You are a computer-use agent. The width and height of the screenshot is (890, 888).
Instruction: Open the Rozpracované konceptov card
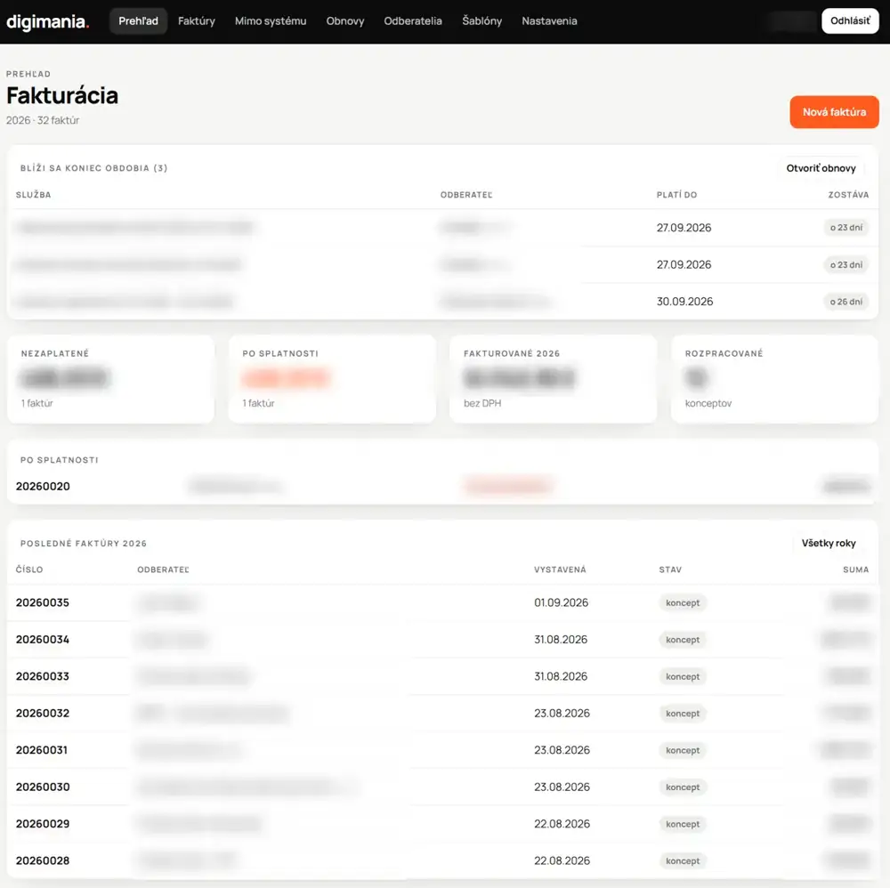[774, 379]
